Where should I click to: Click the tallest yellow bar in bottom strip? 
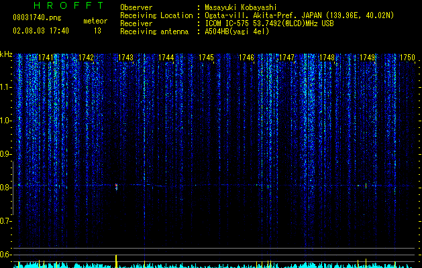(116, 261)
